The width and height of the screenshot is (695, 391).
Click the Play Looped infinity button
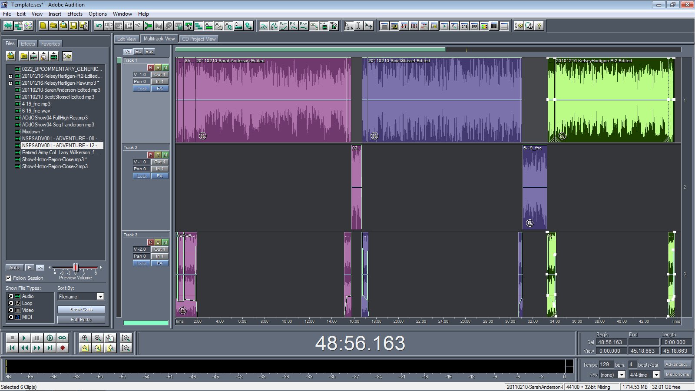[x=63, y=338]
